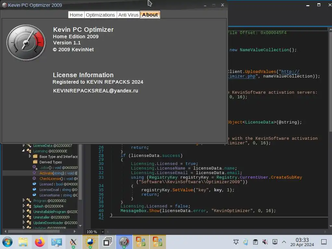The width and height of the screenshot is (332, 249).
Task: Select the About tab
Action: 150,15
